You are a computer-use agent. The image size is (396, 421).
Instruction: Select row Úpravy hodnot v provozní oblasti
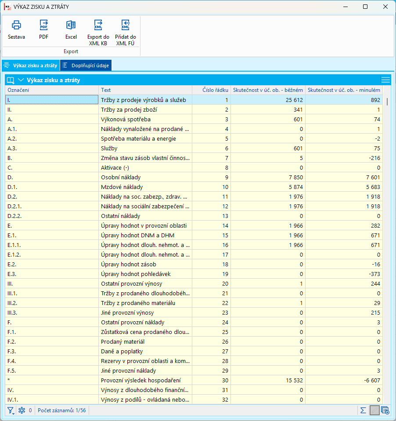click(194, 225)
